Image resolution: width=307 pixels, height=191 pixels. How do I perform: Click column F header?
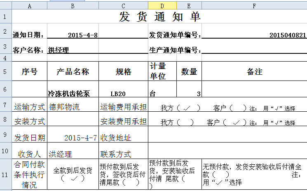coord(254,6)
